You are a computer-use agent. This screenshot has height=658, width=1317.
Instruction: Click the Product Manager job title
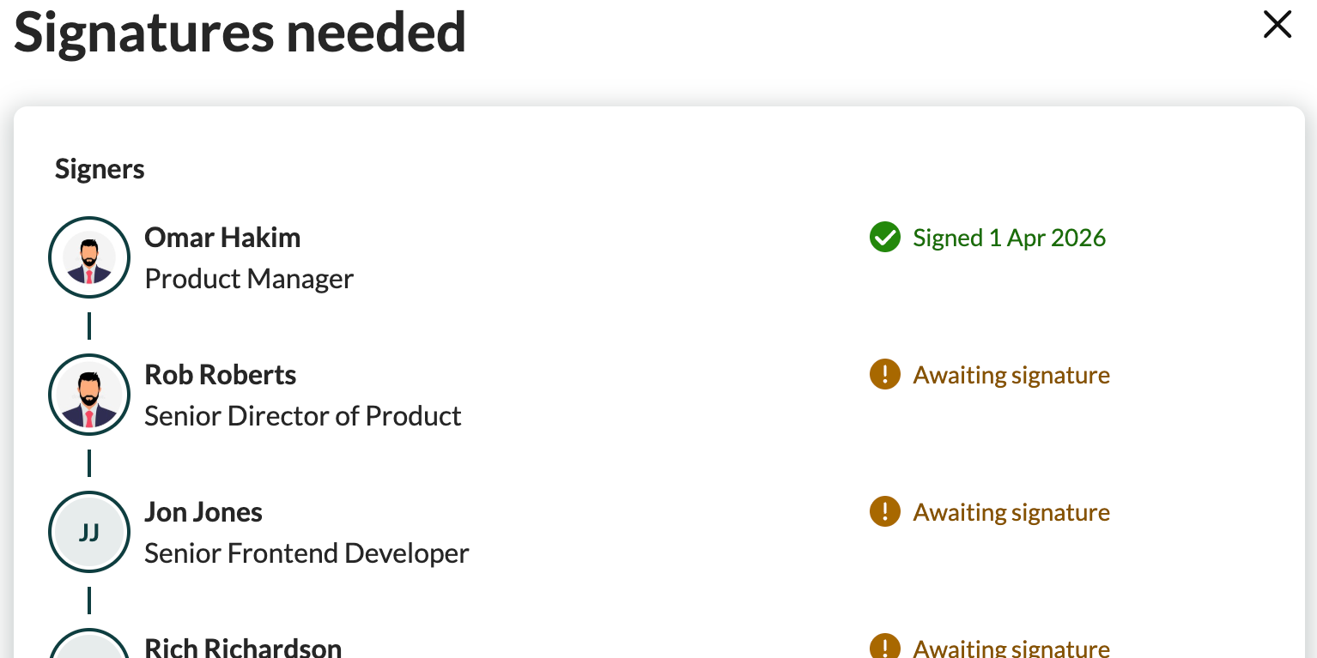pyautogui.click(x=249, y=279)
